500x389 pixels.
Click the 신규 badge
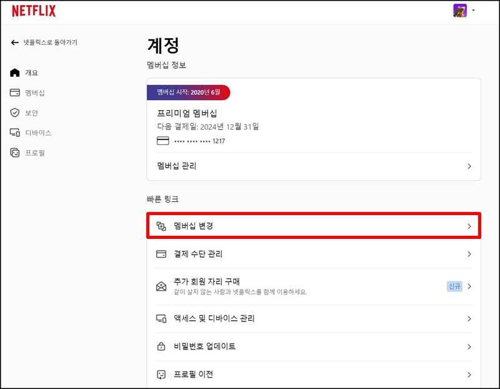click(x=454, y=286)
